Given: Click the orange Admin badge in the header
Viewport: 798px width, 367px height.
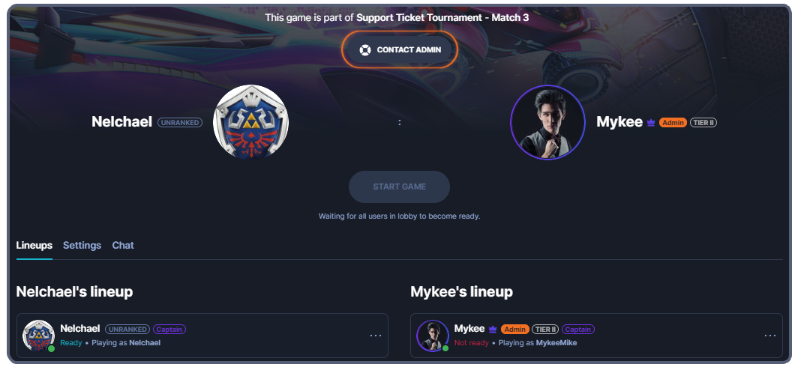Looking at the screenshot, I should click(673, 123).
